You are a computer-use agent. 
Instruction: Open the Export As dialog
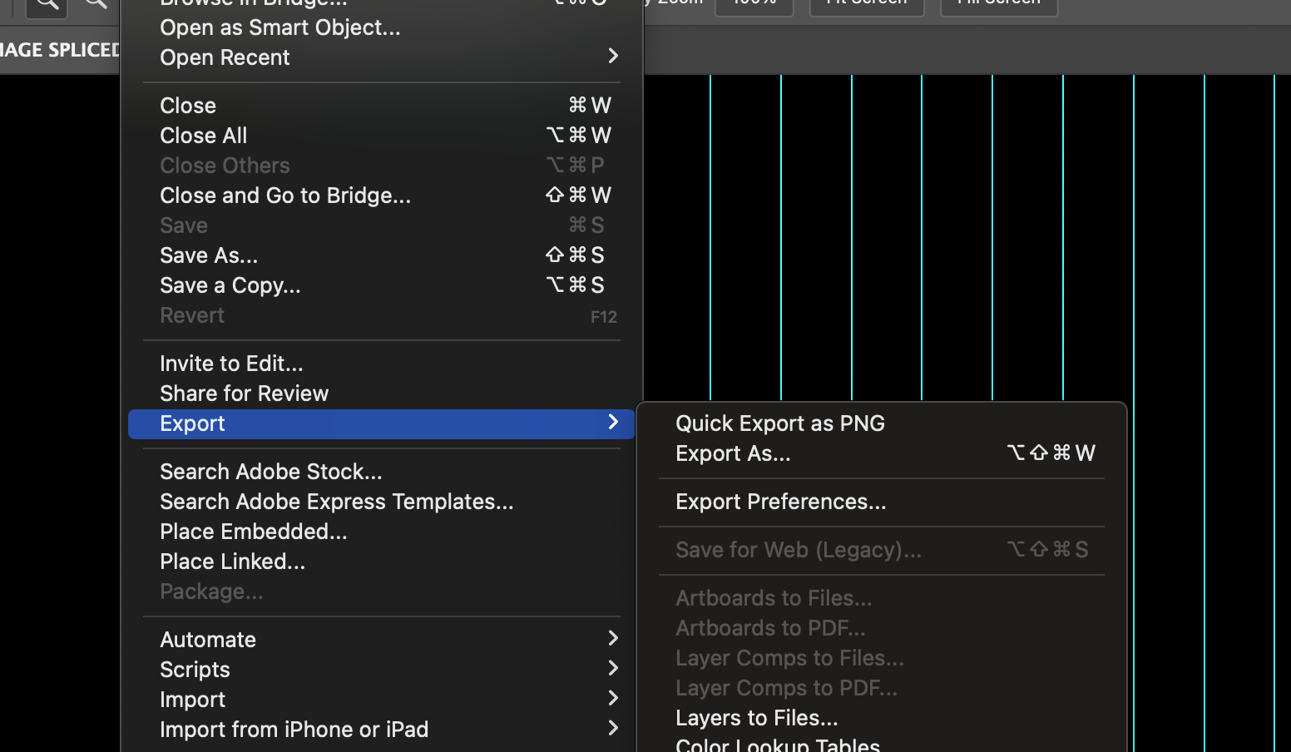(x=733, y=453)
